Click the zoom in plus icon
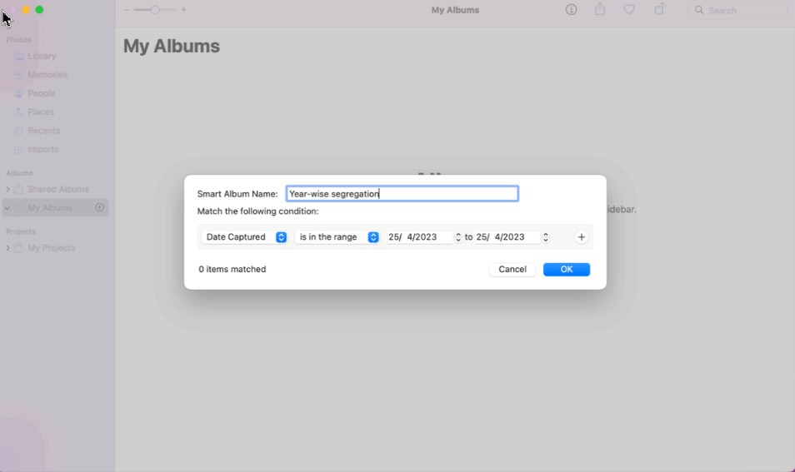Viewport: 795px width, 472px height. (x=183, y=10)
